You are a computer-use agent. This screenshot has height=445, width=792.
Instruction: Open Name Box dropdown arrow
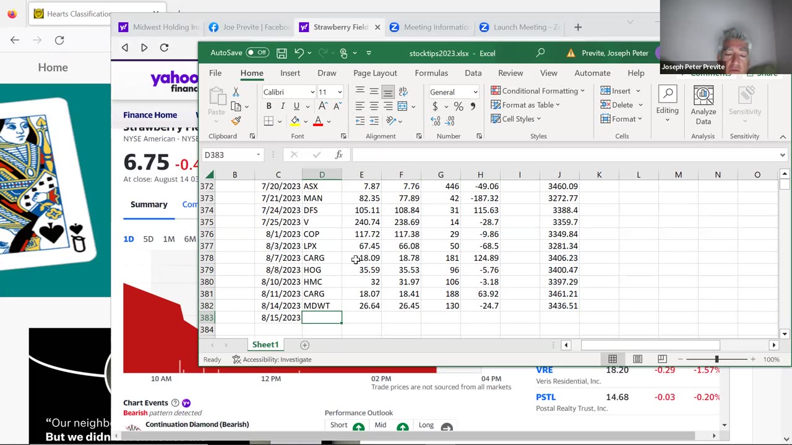coord(258,155)
